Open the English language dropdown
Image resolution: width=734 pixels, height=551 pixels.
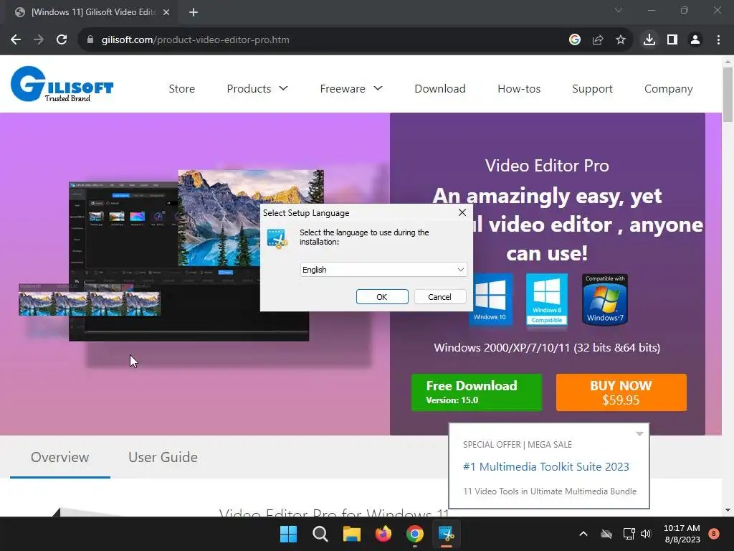383,270
